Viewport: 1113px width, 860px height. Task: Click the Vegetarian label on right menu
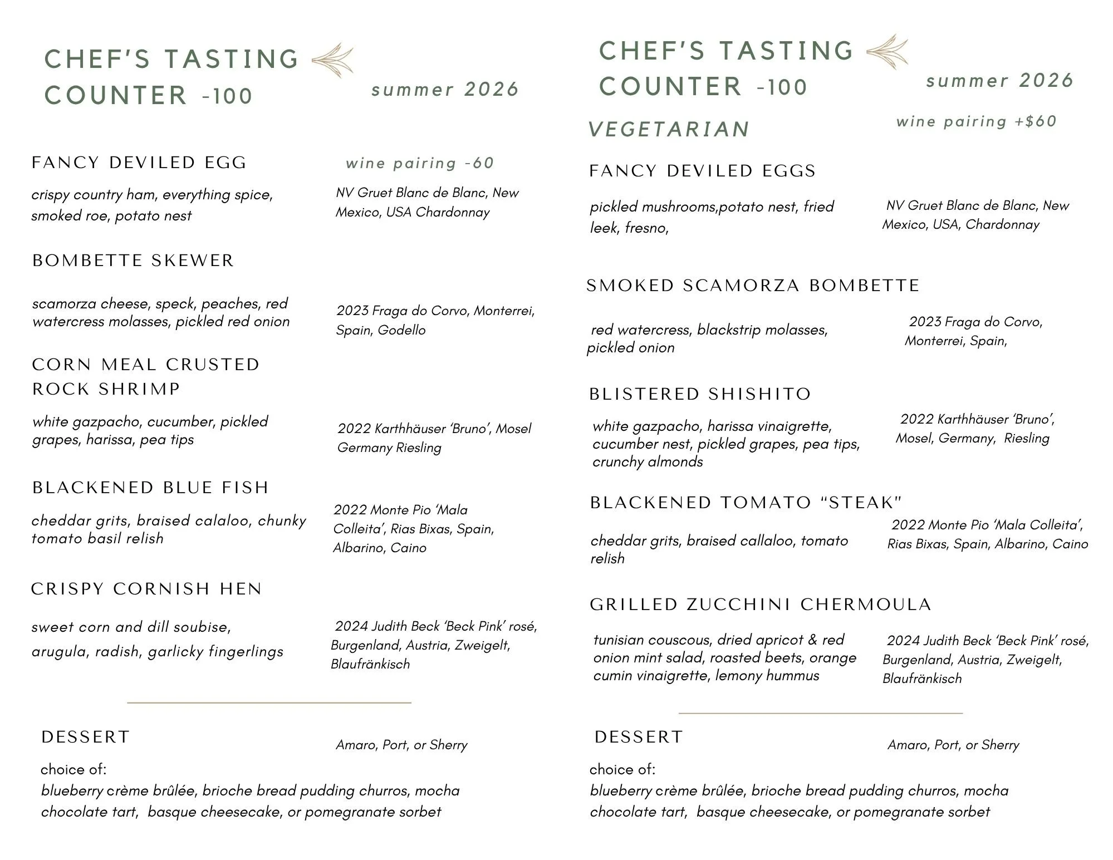[x=669, y=129]
